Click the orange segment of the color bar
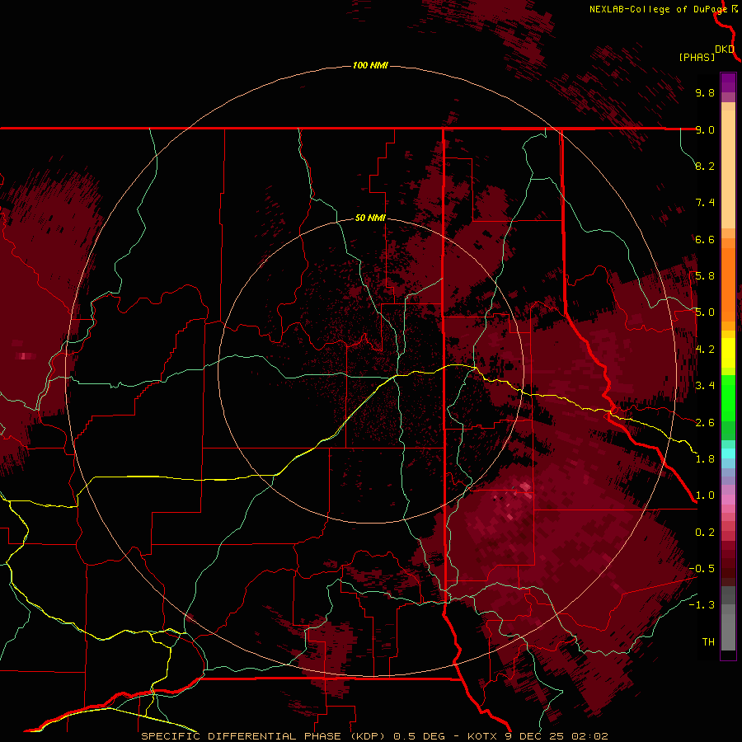The height and width of the screenshot is (742, 742). point(728,279)
